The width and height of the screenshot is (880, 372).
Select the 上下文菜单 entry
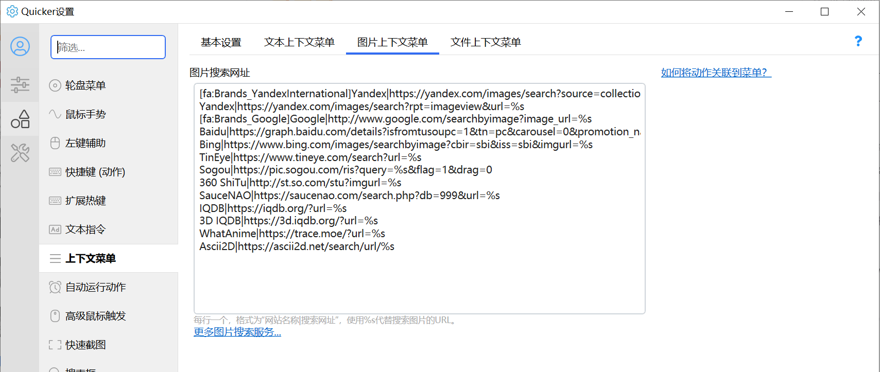109,258
